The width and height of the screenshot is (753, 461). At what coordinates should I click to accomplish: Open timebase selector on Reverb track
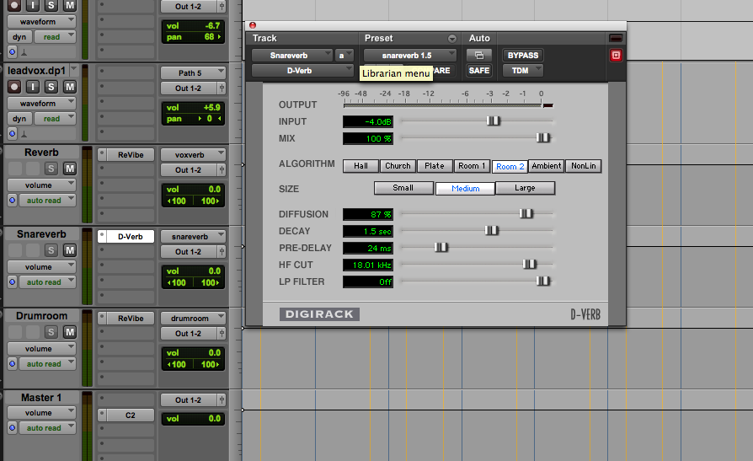coord(13,200)
